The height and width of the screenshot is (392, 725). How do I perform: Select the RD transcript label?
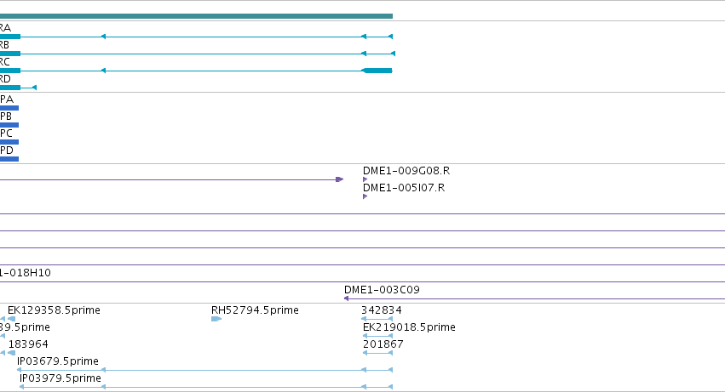pos(5,79)
